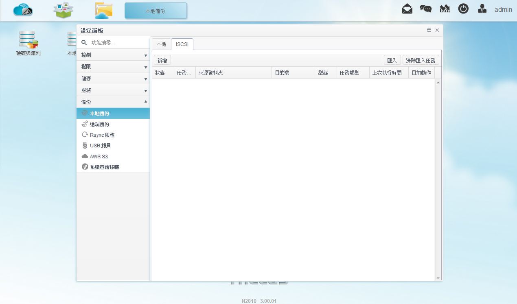Click the task list scrollbar down arrow
The height and width of the screenshot is (304, 517).
[x=438, y=278]
